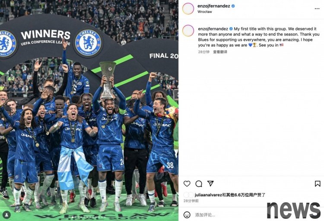This screenshot has height=221, width=324.
Task: Open profile avatar beside the caption
Action: (188, 31)
